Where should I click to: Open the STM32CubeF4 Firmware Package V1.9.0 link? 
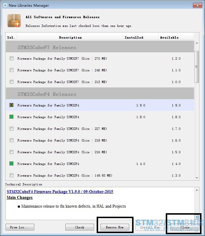(60, 192)
